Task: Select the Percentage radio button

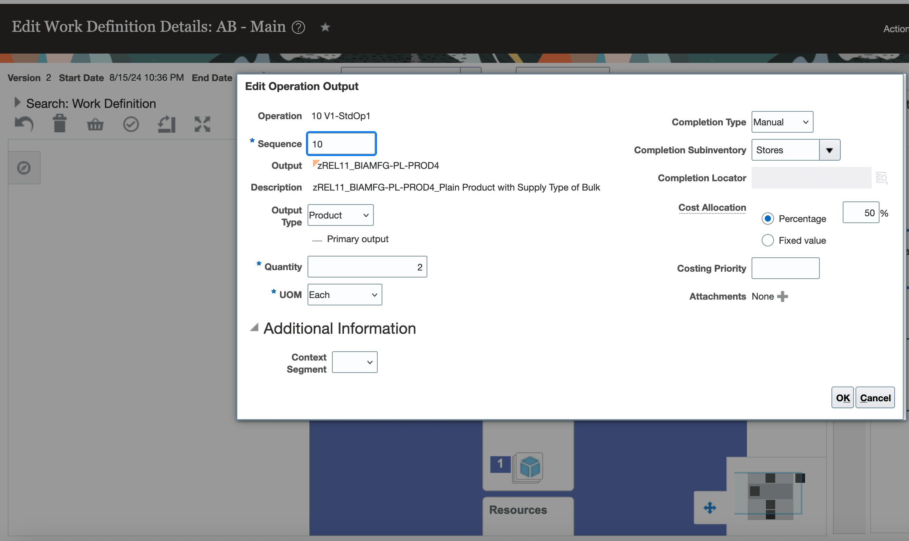Action: tap(767, 218)
